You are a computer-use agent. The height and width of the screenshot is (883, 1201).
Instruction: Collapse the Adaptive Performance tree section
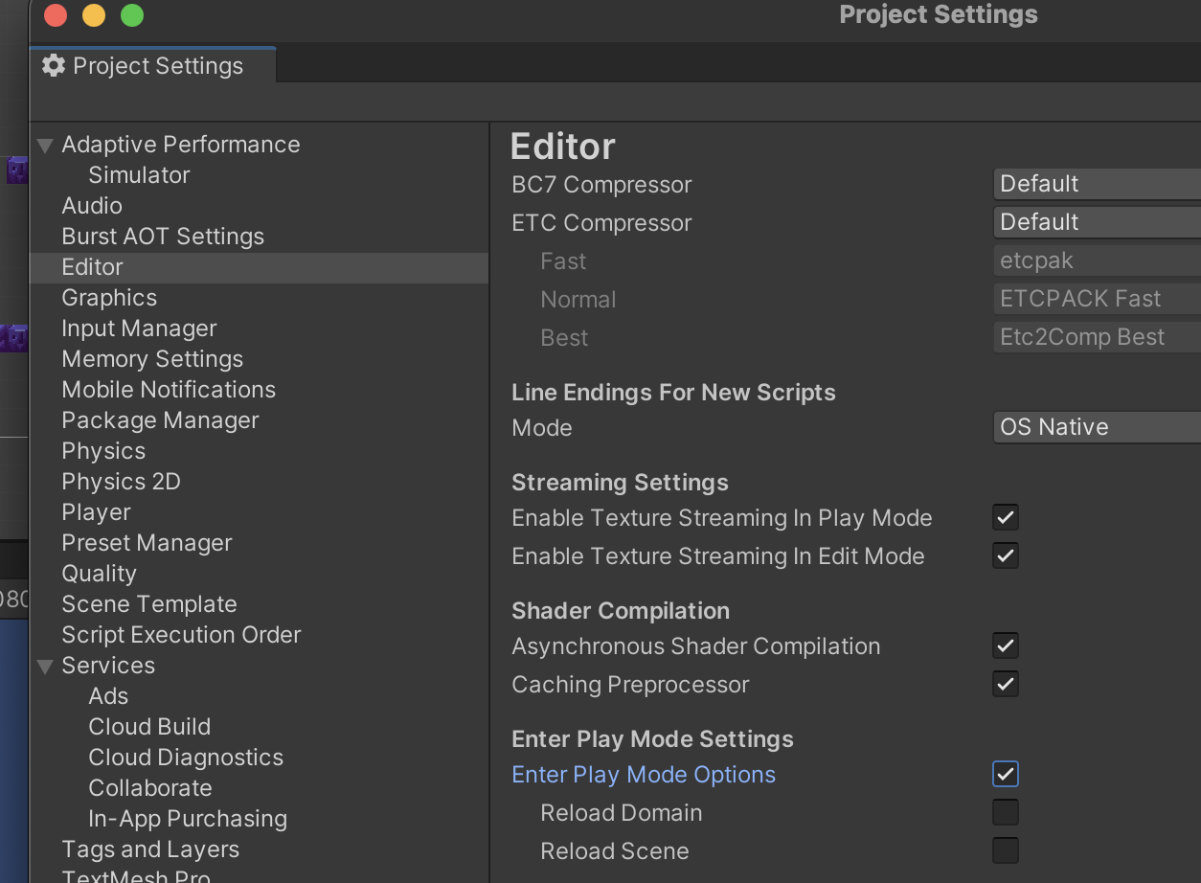pos(45,146)
